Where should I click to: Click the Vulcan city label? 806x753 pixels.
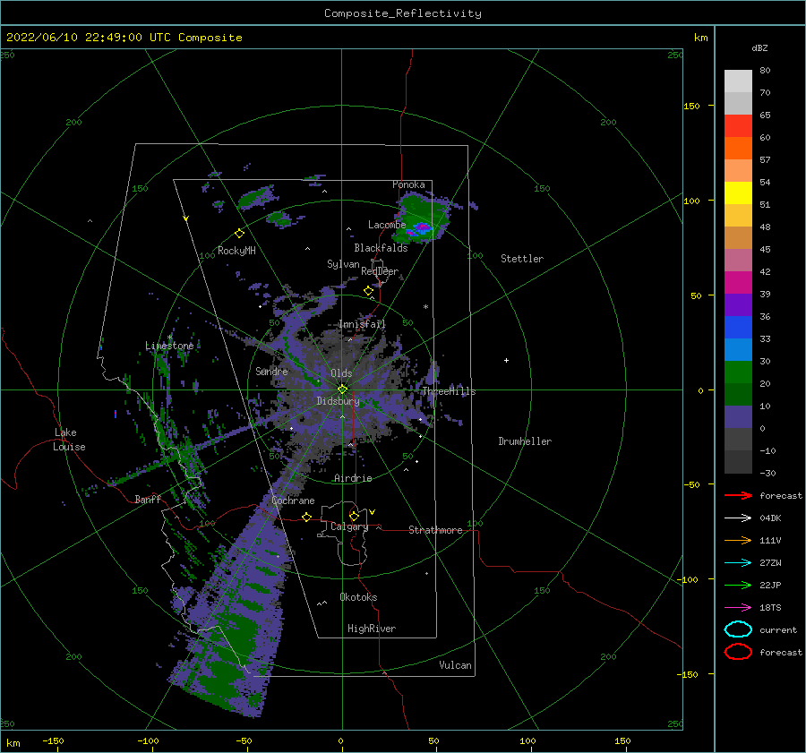tap(456, 665)
